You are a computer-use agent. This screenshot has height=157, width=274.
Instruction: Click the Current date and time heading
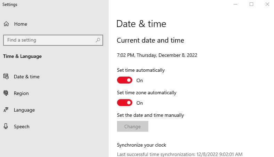[150, 40]
